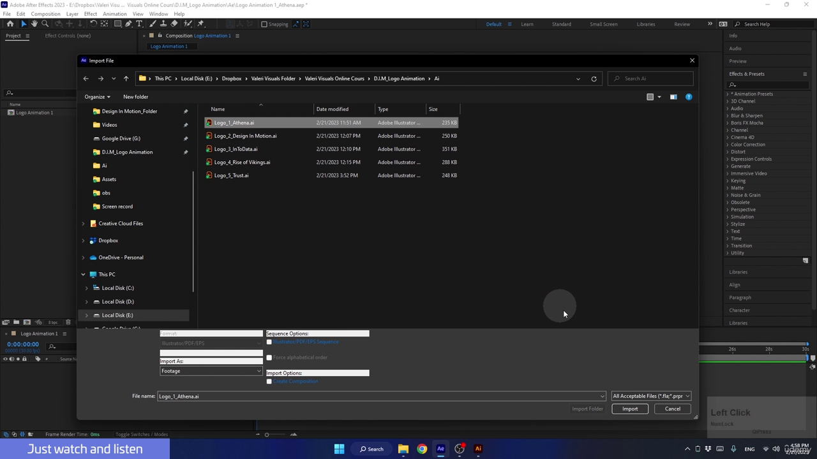Select the Puppet Pin tool
This screenshot has width=817, height=459.
pyautogui.click(x=200, y=24)
